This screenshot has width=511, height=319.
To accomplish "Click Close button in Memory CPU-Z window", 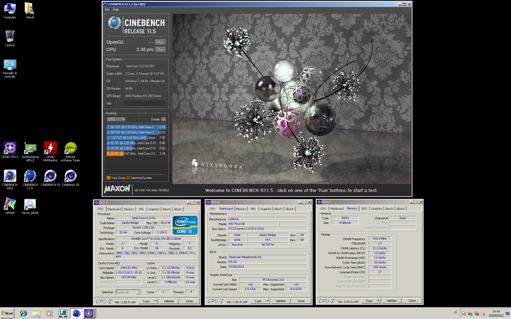I will tap(412, 301).
